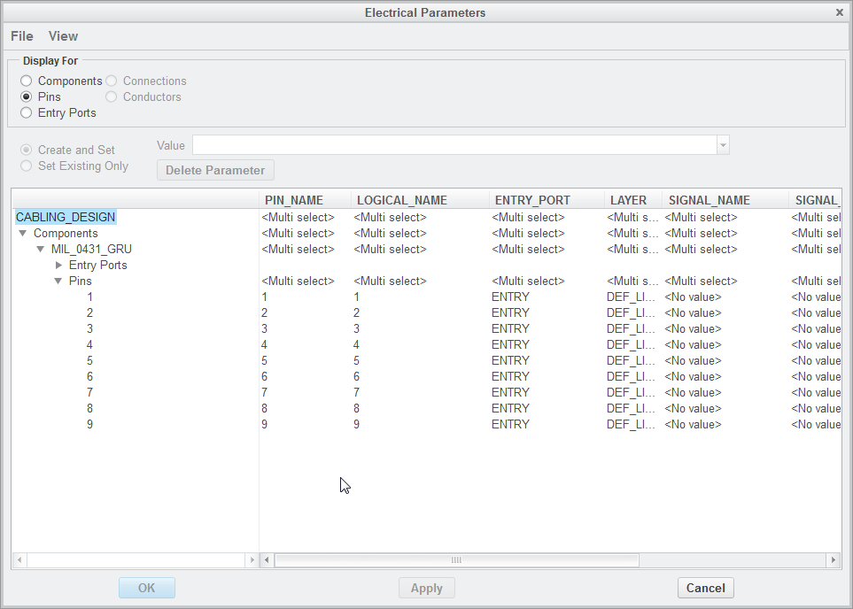Viewport: 853px width, 609px height.
Task: Select pin 9 in the tree
Action: coord(89,424)
